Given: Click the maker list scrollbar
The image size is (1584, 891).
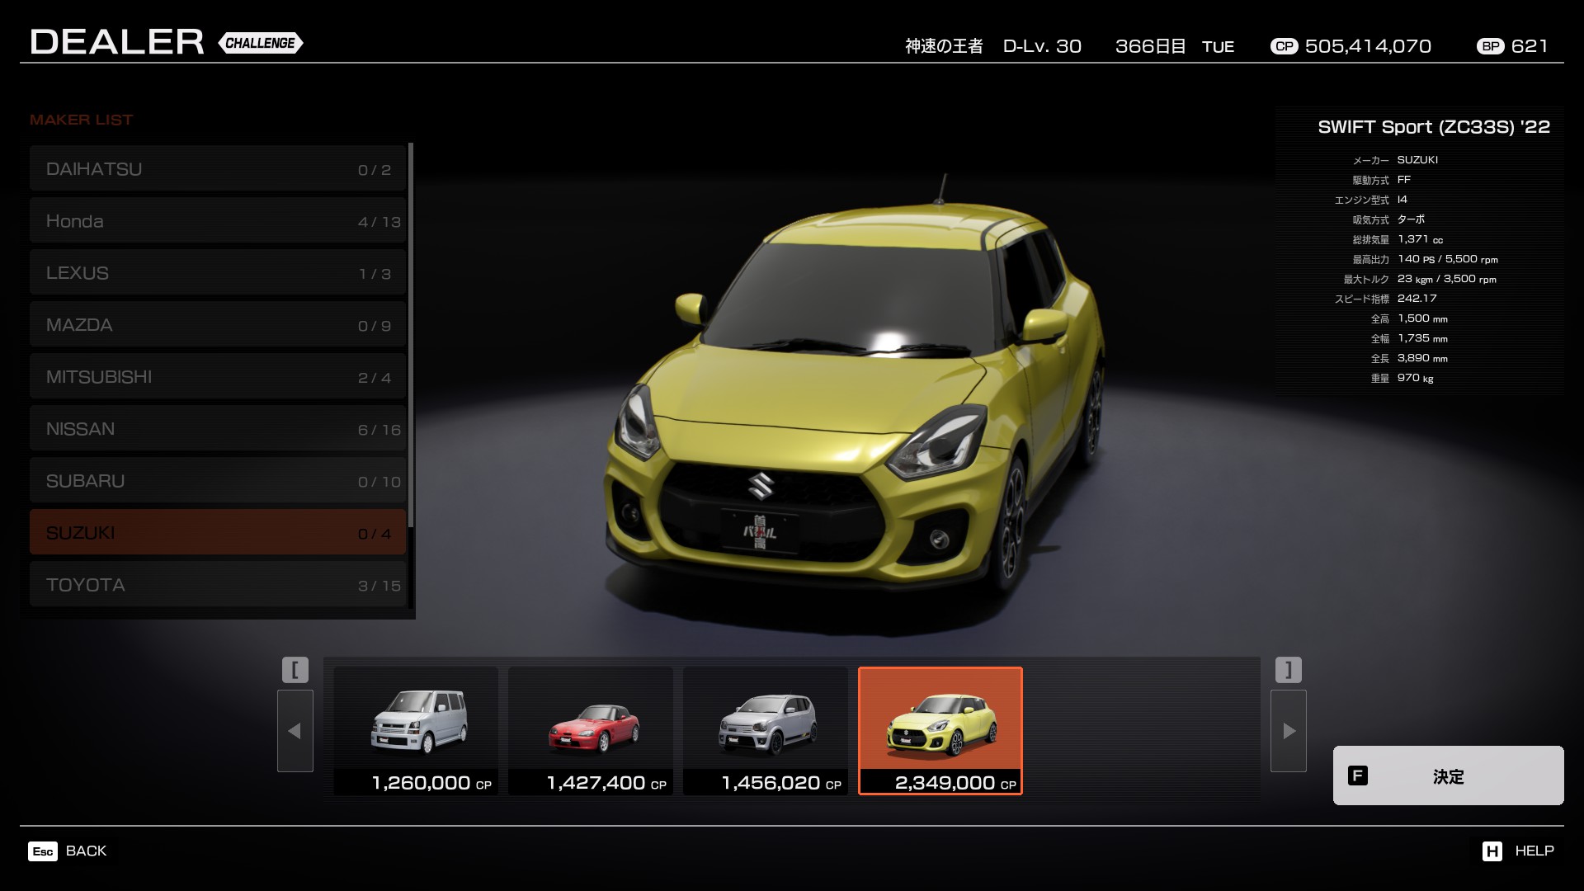Looking at the screenshot, I should 411,334.
